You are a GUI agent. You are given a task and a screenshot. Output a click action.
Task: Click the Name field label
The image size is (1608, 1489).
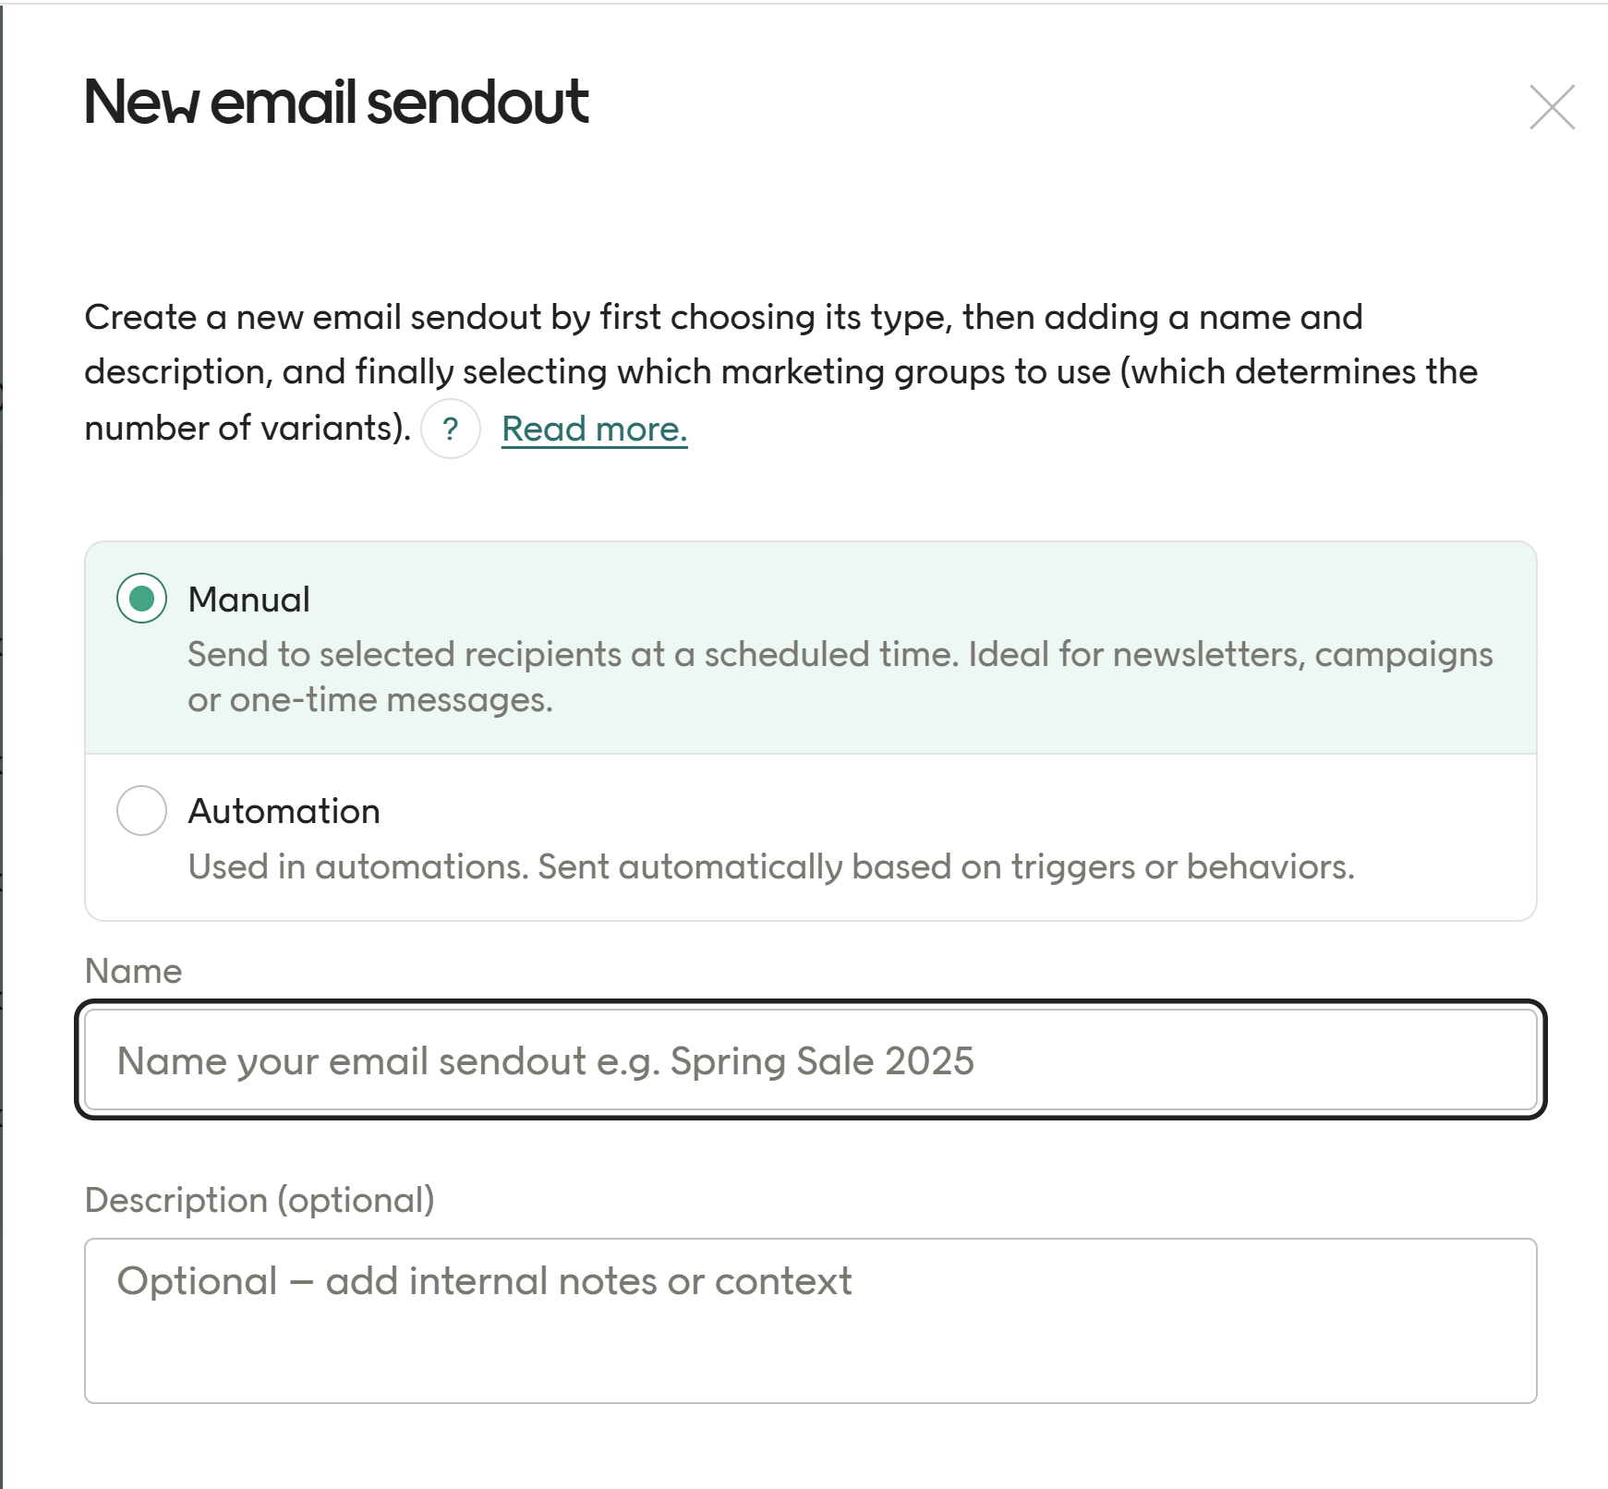click(133, 971)
